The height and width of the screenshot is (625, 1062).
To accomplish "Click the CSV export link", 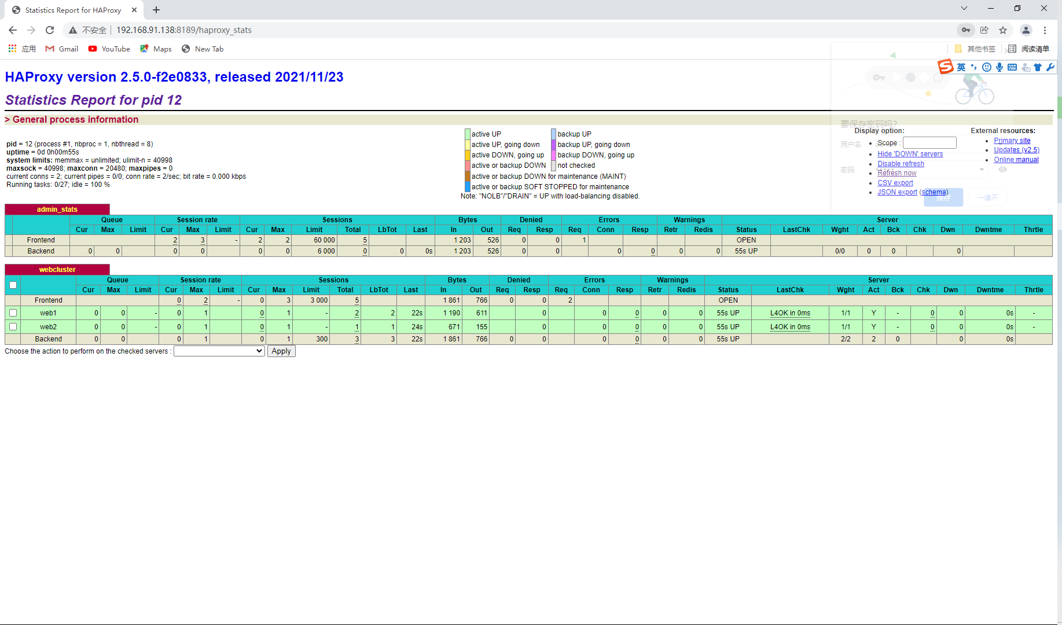I will coord(895,183).
